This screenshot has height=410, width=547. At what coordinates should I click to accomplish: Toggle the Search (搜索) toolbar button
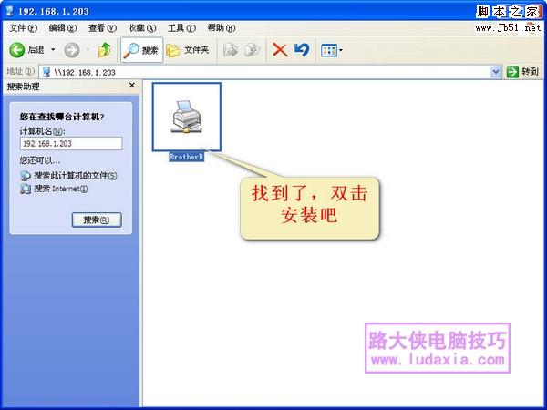click(x=141, y=50)
